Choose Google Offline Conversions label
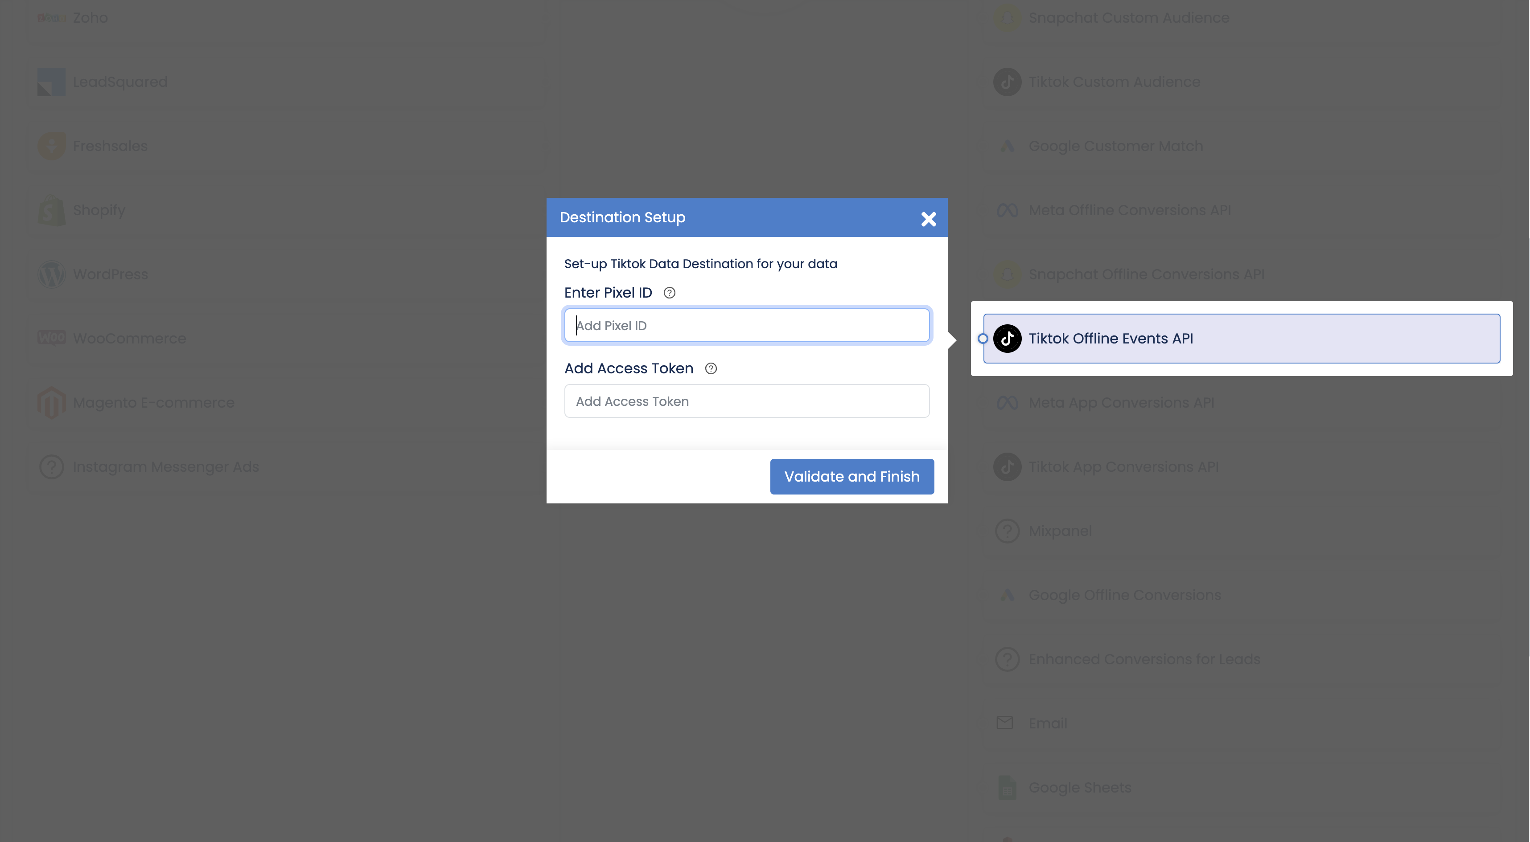The width and height of the screenshot is (1530, 842). pyautogui.click(x=1124, y=595)
